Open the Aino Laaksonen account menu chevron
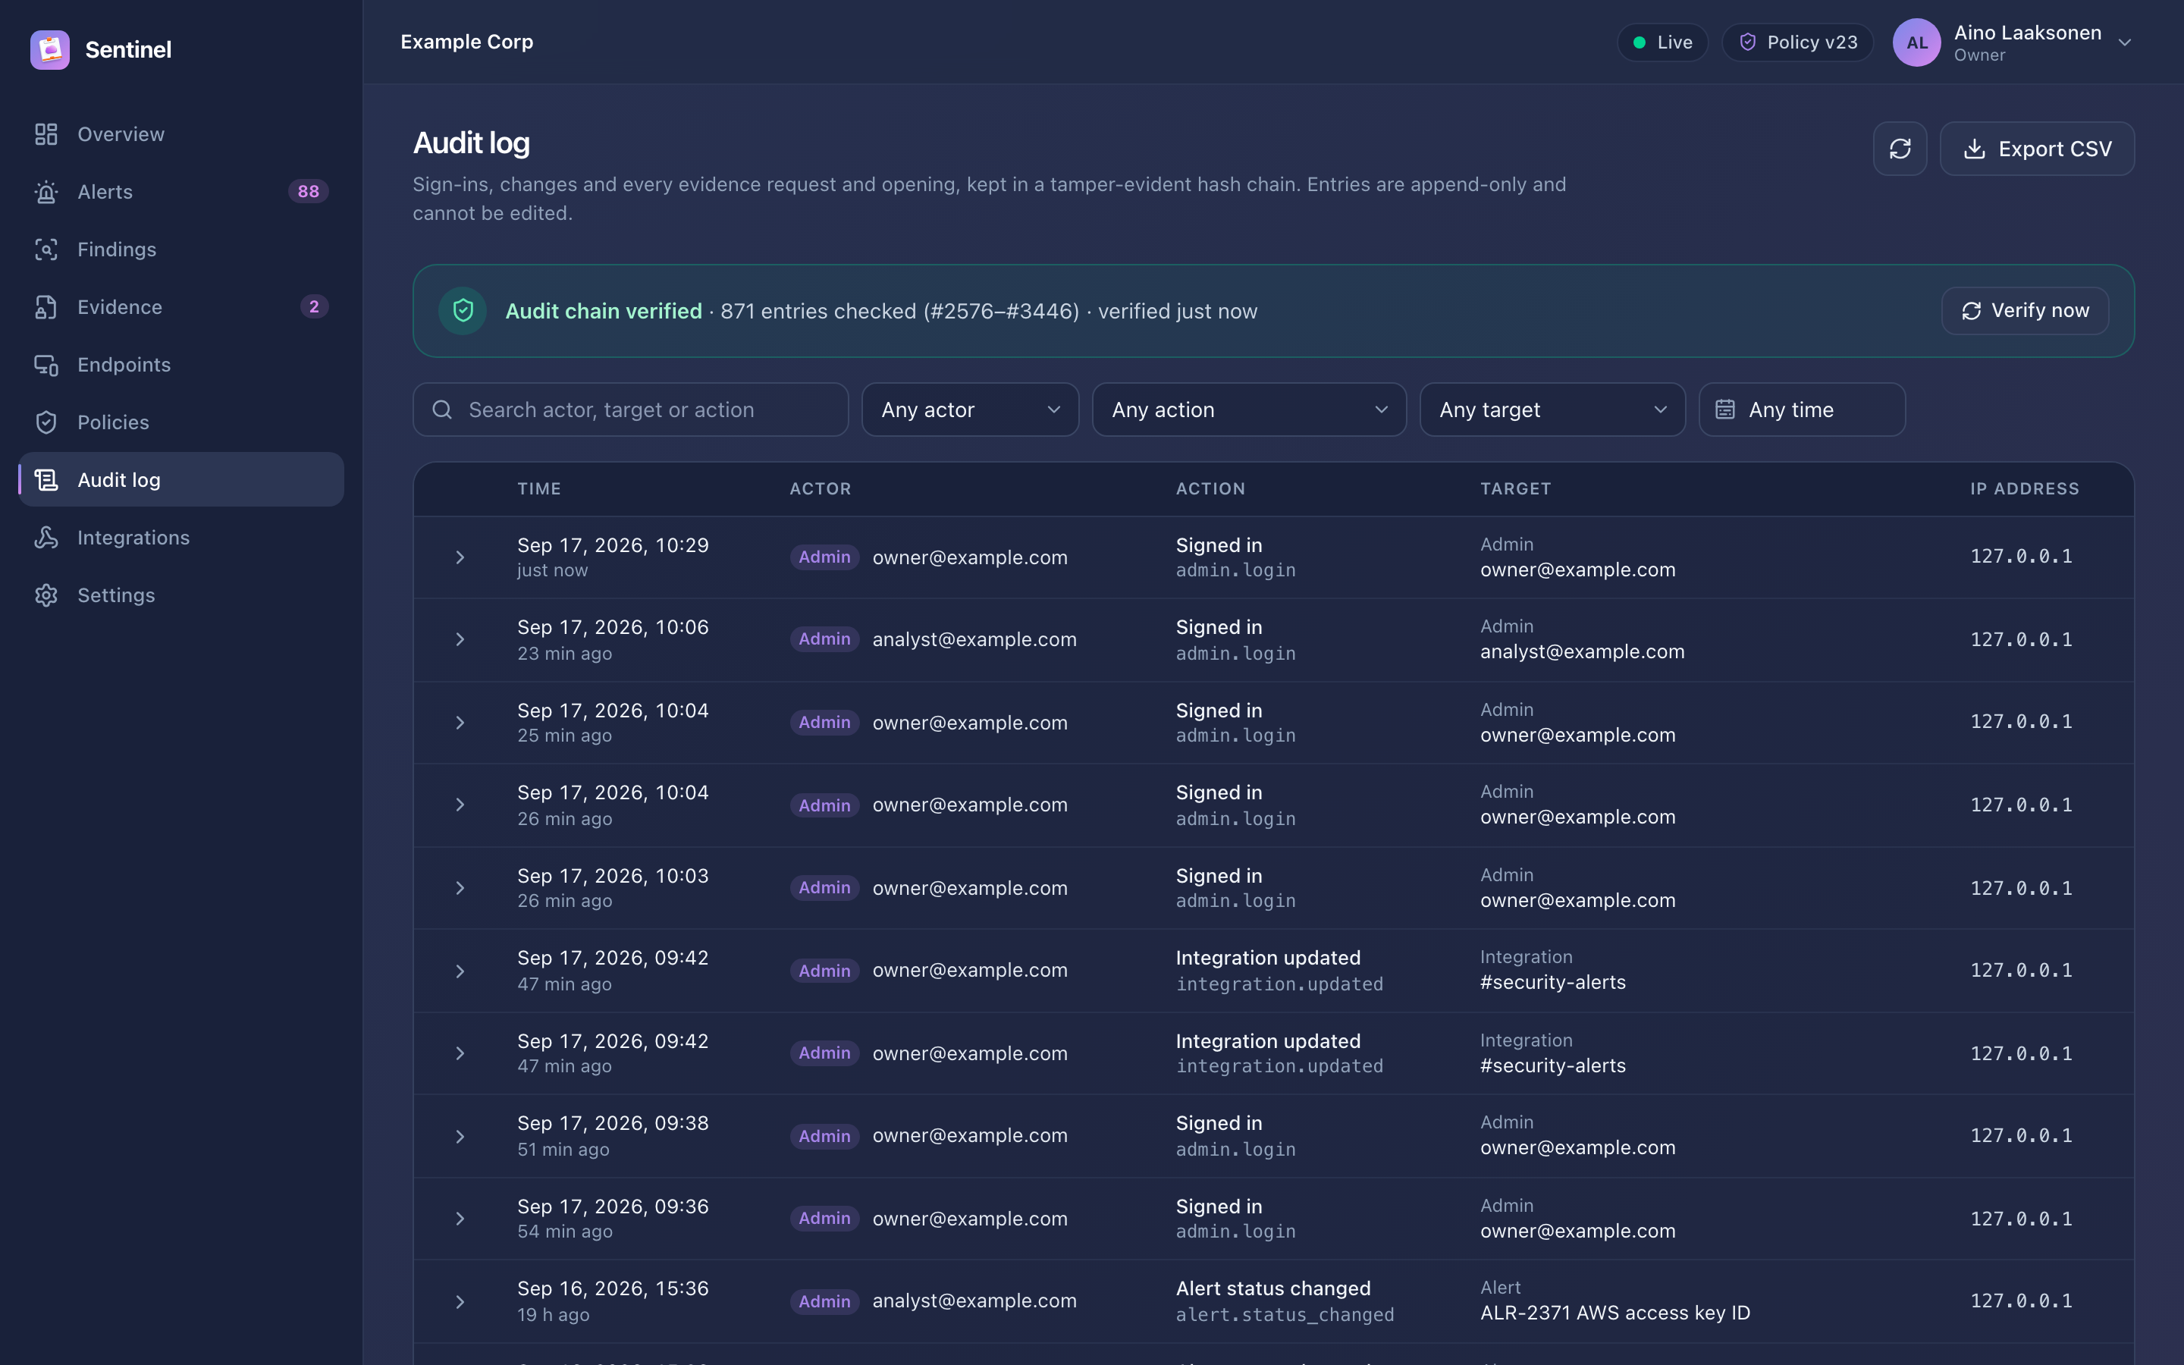2184x1365 pixels. tap(2124, 42)
